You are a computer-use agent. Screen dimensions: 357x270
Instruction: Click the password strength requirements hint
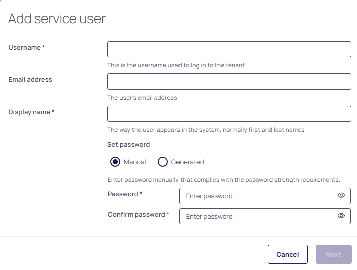pyautogui.click(x=224, y=179)
